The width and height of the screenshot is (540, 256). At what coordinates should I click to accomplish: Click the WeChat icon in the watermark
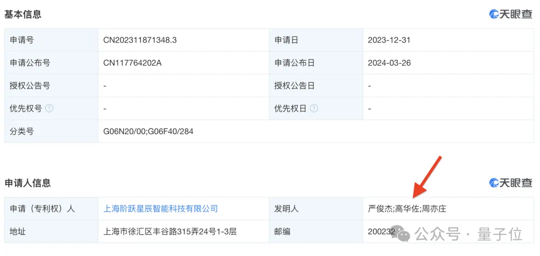pos(403,233)
